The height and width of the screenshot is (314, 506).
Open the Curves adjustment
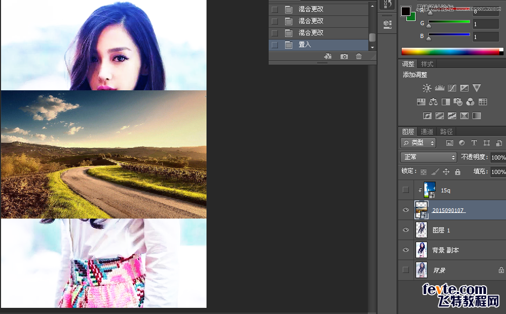[x=452, y=88]
